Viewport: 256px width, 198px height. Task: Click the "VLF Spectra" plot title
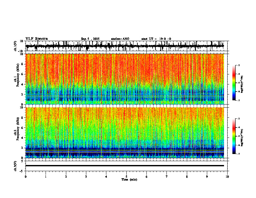coord(37,39)
